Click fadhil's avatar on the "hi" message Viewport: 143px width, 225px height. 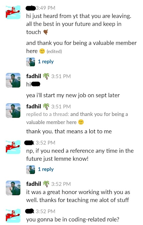tap(13, 80)
